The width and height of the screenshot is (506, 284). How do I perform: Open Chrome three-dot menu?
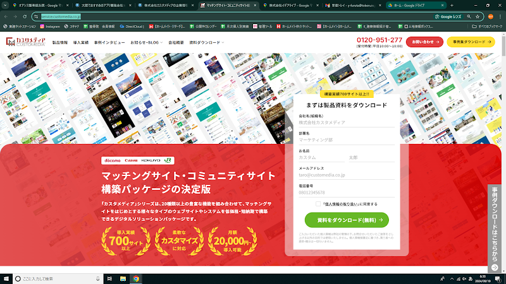click(x=500, y=16)
